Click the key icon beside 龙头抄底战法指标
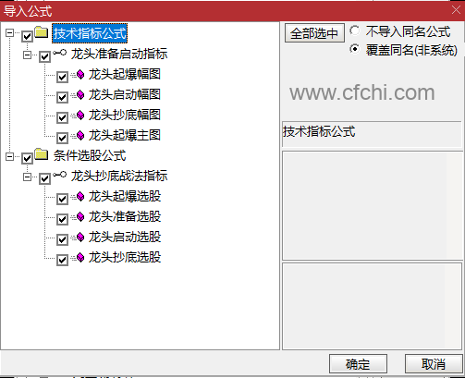465x378 pixels. pyautogui.click(x=59, y=175)
